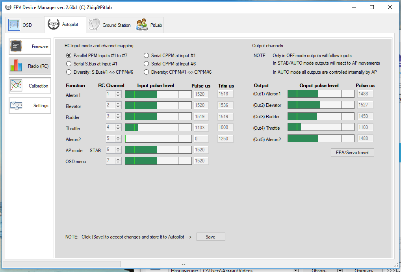Click the Ground Station antenna dish icon
The height and width of the screenshot is (272, 401).
94,25
